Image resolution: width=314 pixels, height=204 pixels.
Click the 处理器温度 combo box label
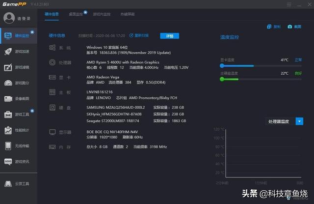(279, 121)
